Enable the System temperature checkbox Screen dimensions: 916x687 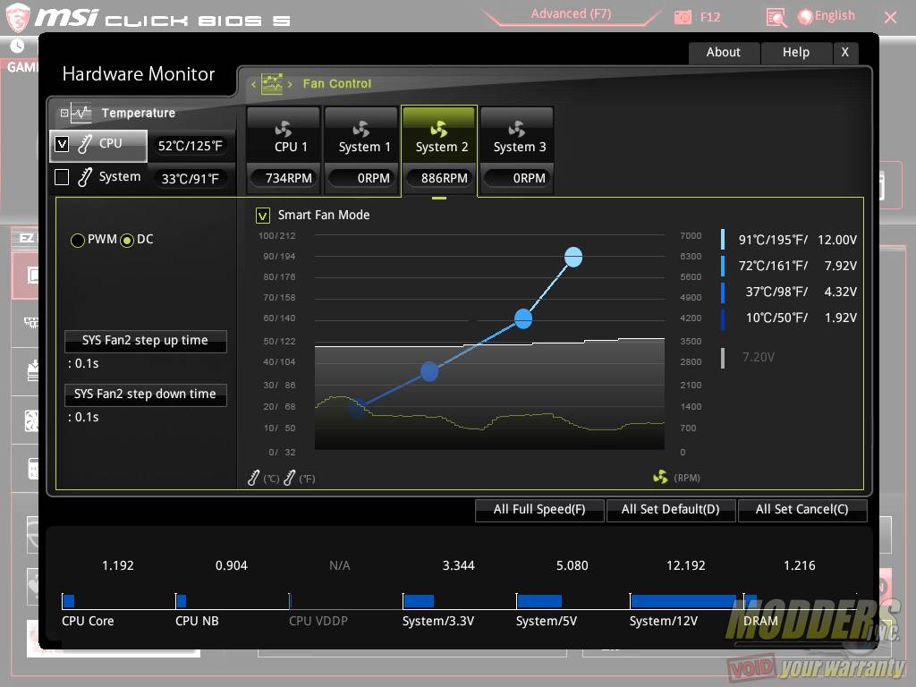tap(62, 177)
